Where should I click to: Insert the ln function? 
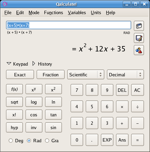(53, 102)
